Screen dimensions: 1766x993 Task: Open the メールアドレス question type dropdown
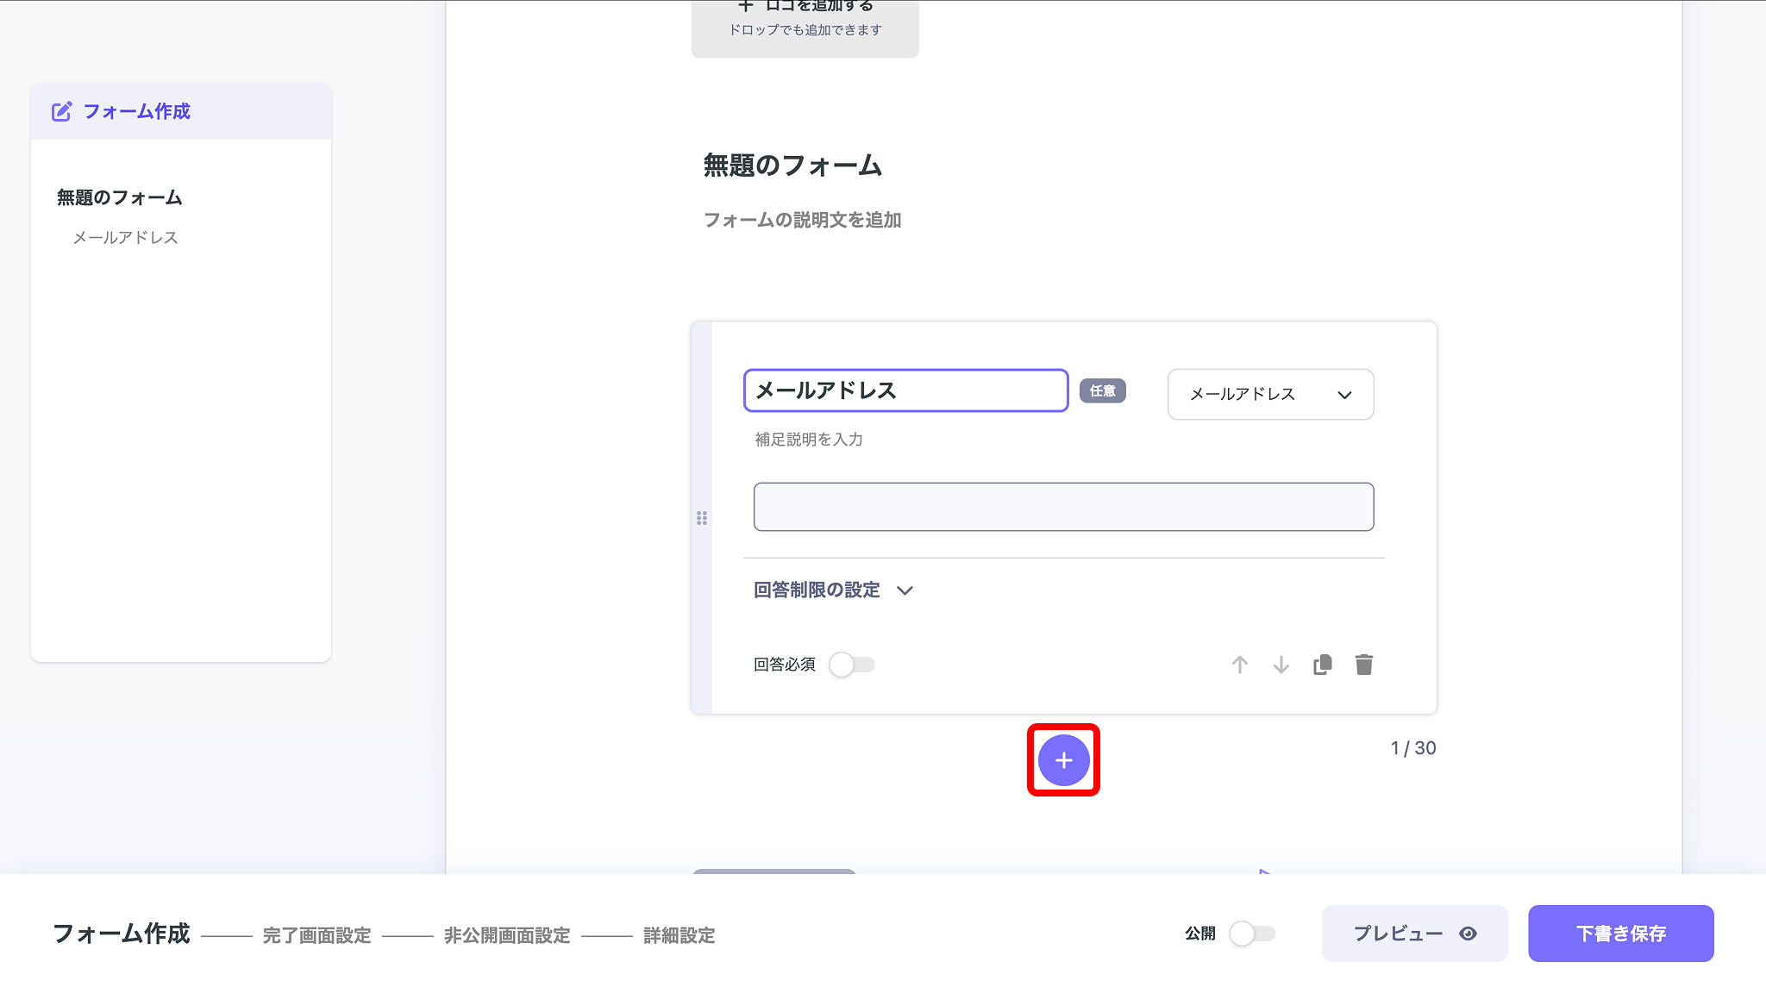click(x=1269, y=394)
